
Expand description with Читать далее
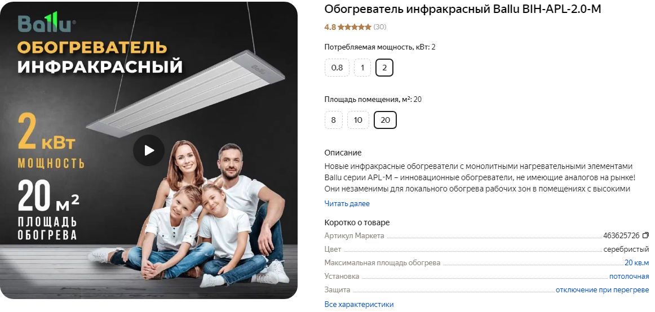click(347, 203)
